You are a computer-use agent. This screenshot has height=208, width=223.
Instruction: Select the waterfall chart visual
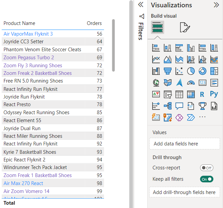point(156,71)
